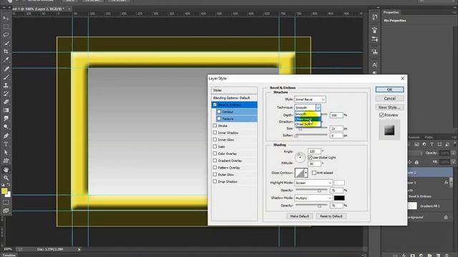Enable the Anti-aliased checkbox

click(x=314, y=173)
